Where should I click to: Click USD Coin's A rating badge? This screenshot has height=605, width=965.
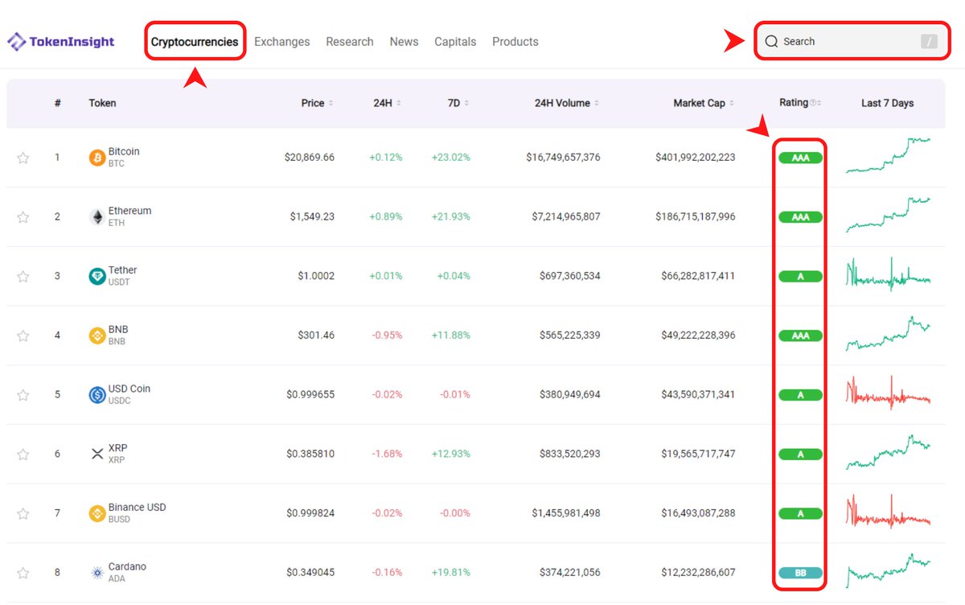click(x=800, y=395)
